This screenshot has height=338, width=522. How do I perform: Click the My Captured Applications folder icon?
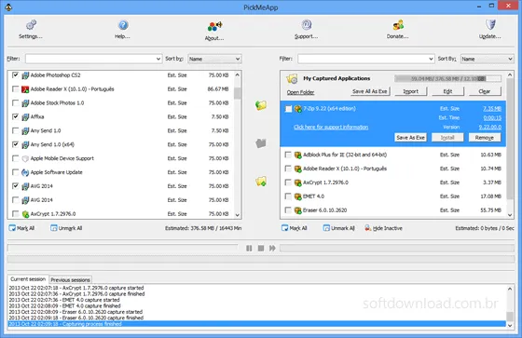click(x=292, y=79)
